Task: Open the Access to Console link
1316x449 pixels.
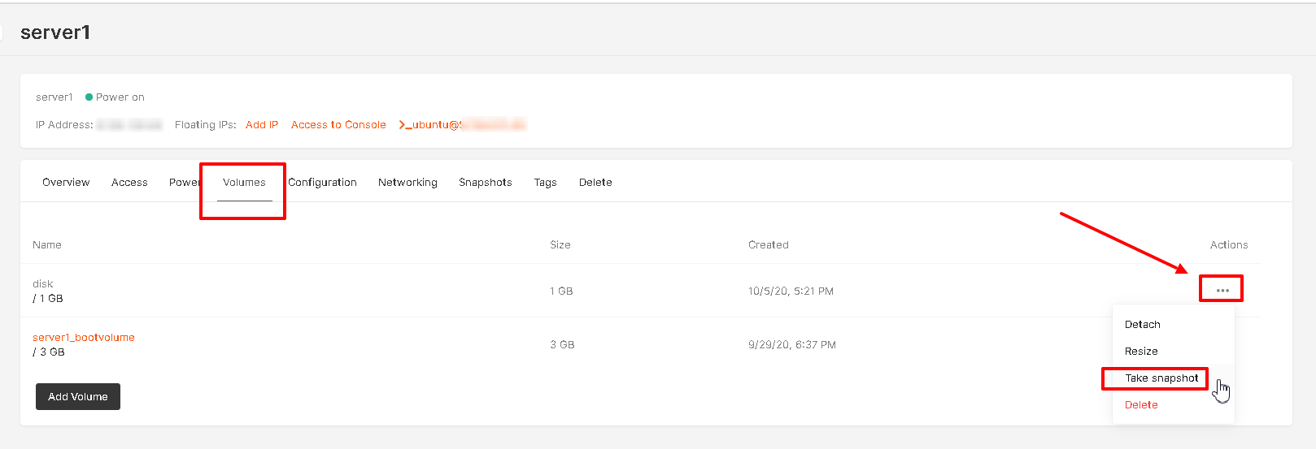Action: click(x=338, y=124)
